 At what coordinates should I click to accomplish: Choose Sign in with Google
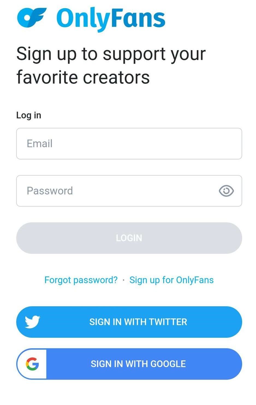coord(129,364)
